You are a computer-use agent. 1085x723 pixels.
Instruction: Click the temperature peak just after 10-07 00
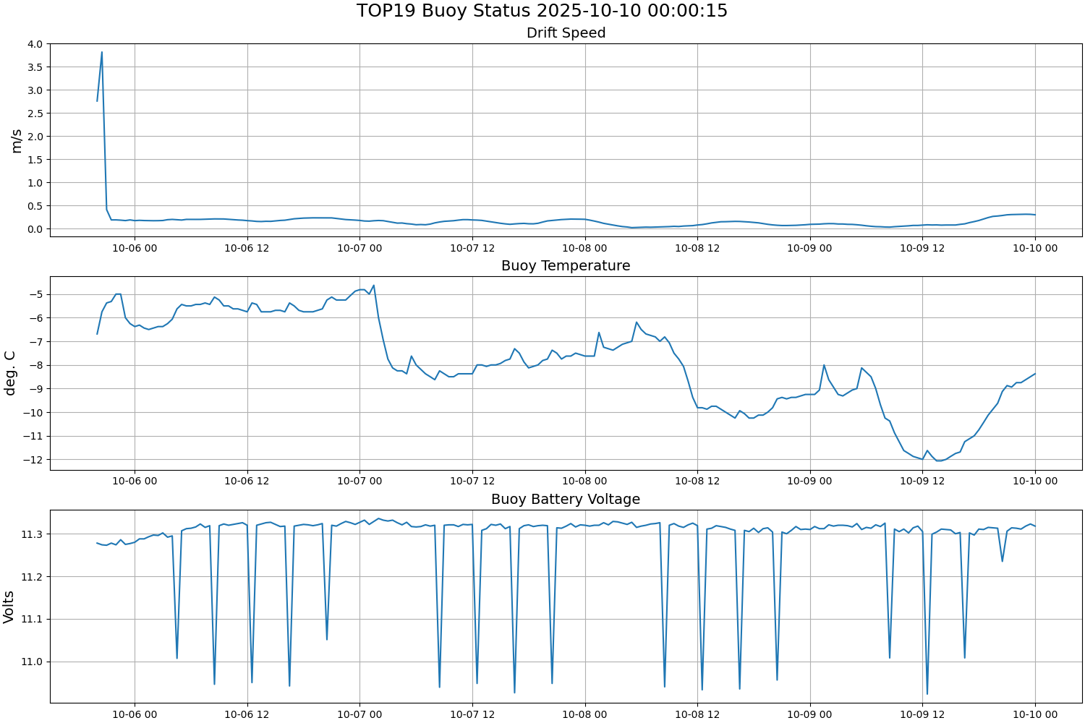point(373,285)
